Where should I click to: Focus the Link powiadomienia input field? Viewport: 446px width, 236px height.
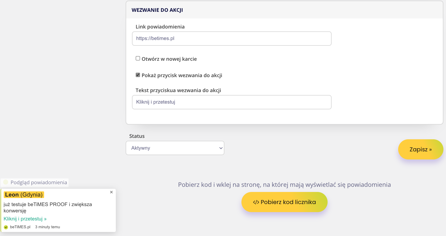tap(232, 39)
